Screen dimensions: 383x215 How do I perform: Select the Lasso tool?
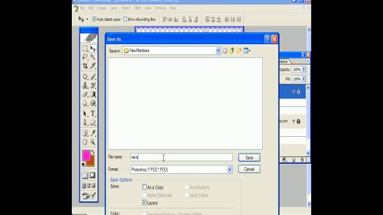point(85,57)
